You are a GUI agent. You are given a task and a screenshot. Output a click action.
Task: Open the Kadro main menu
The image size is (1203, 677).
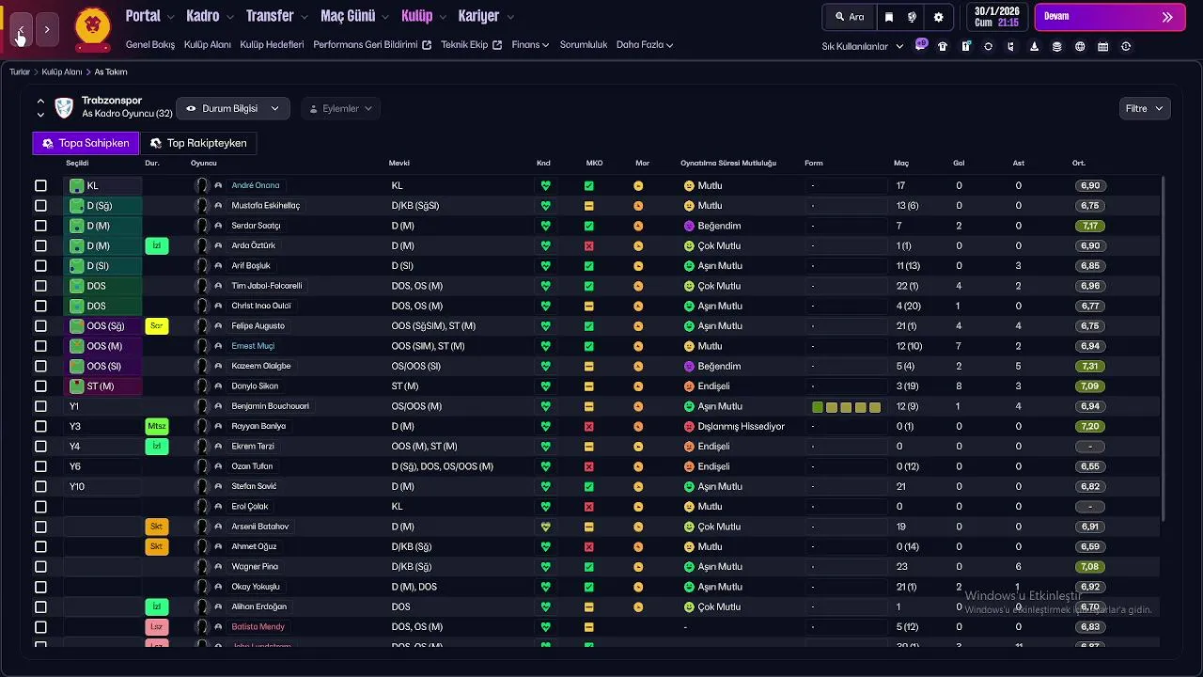210,16
